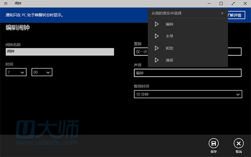Select 滴答 from the sound list
Image resolution: width=251 pixels, height=157 pixels.
169,60
